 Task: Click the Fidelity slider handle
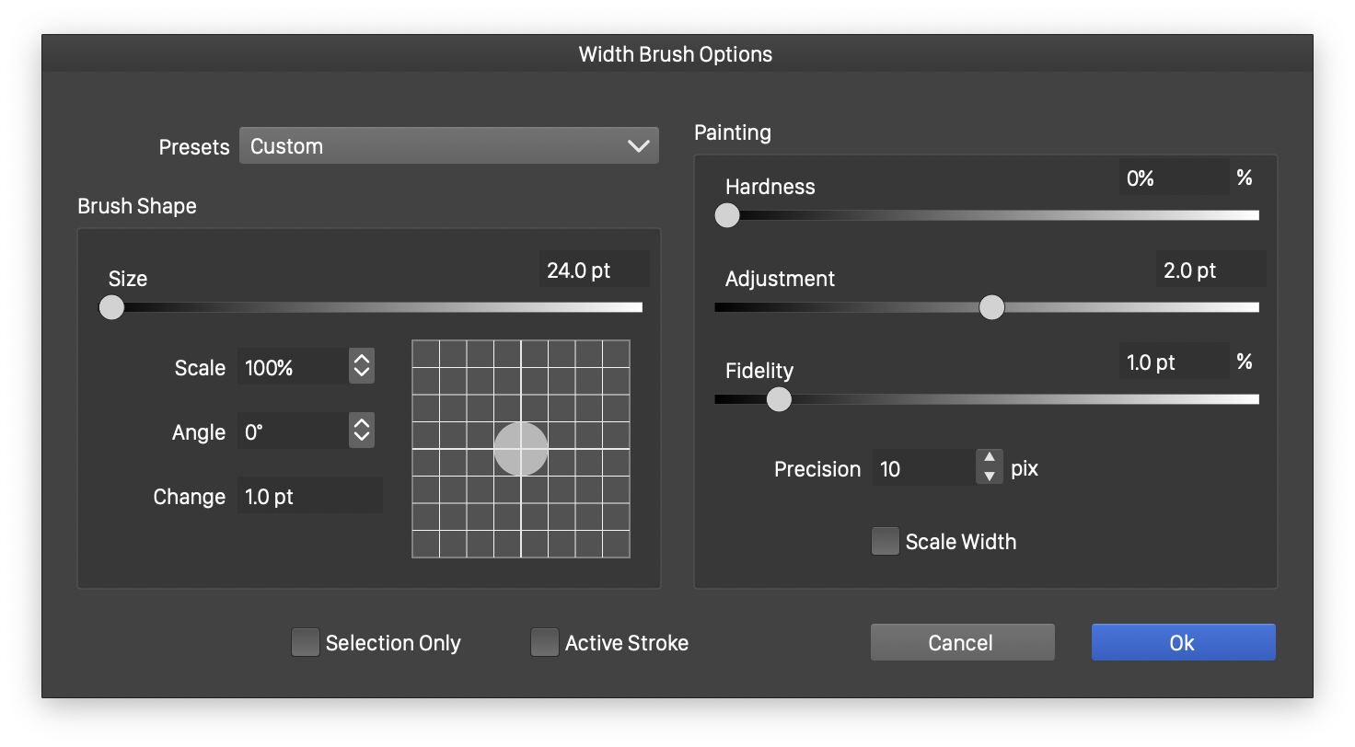click(x=779, y=399)
